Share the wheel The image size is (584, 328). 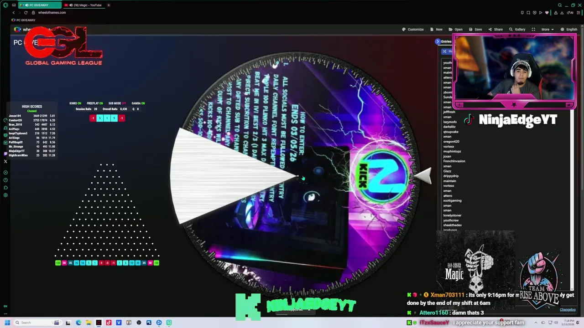tap(495, 29)
